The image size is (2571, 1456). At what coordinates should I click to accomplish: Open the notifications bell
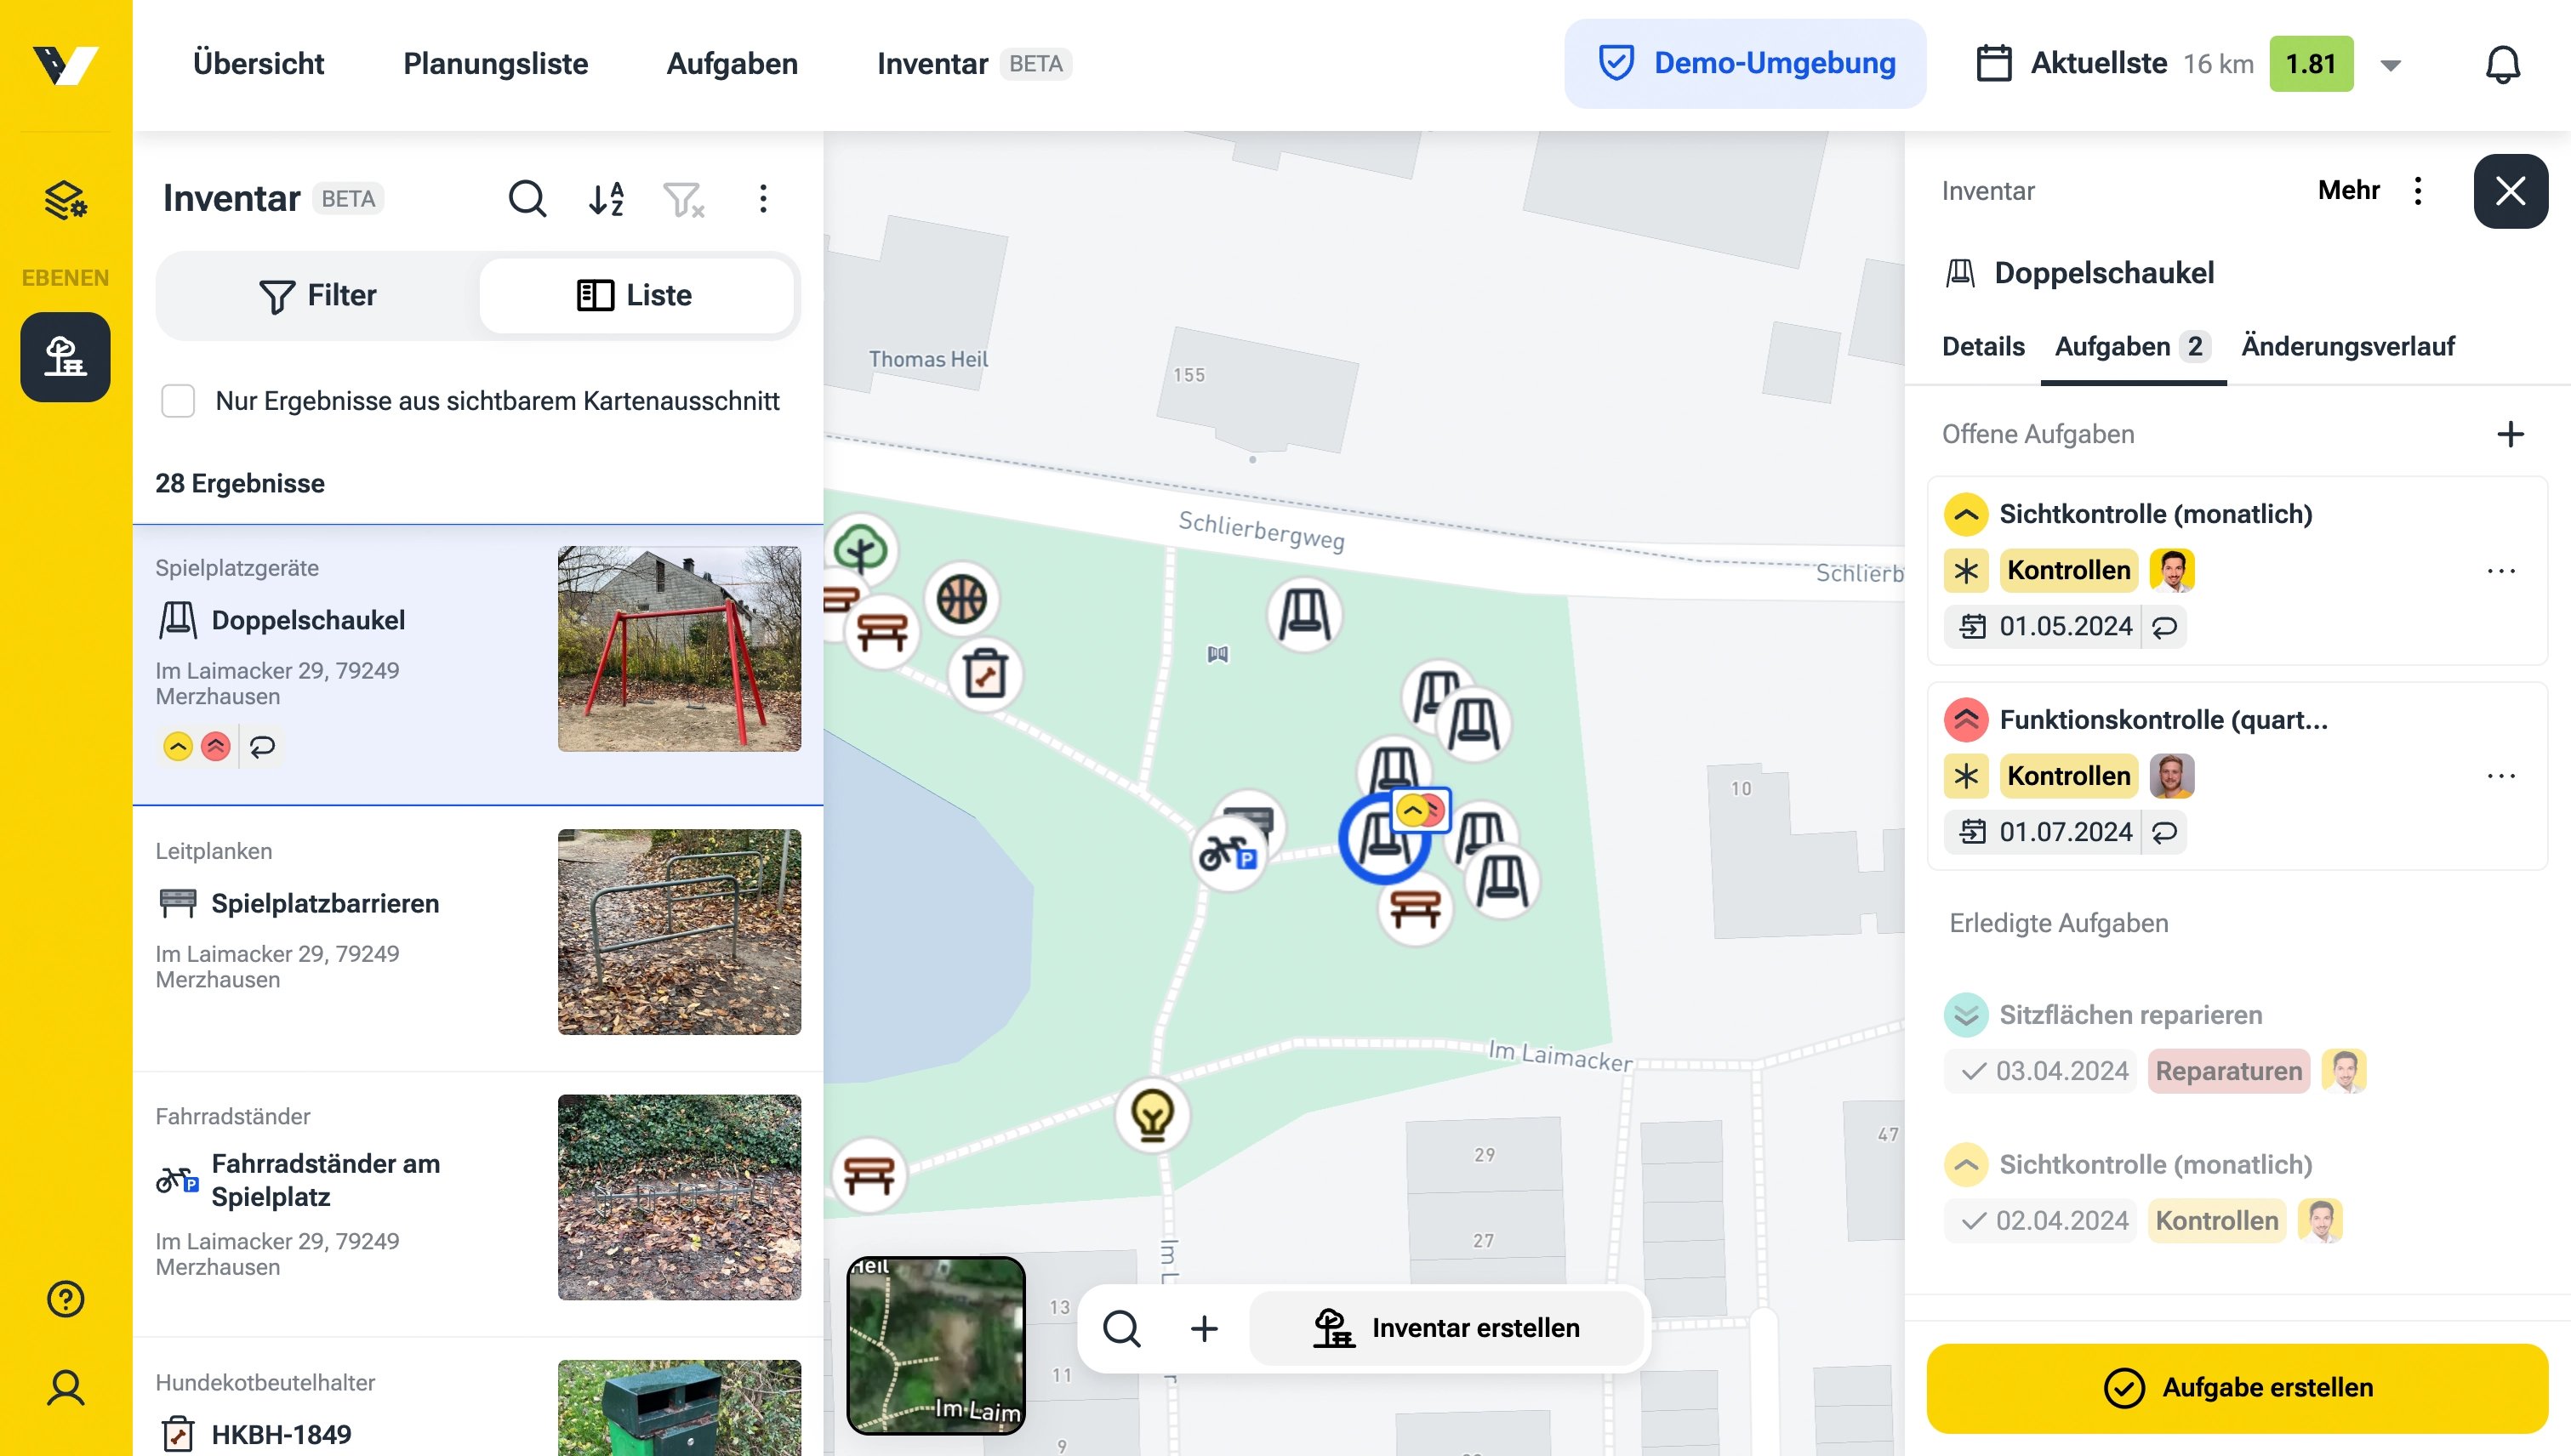(x=2502, y=64)
